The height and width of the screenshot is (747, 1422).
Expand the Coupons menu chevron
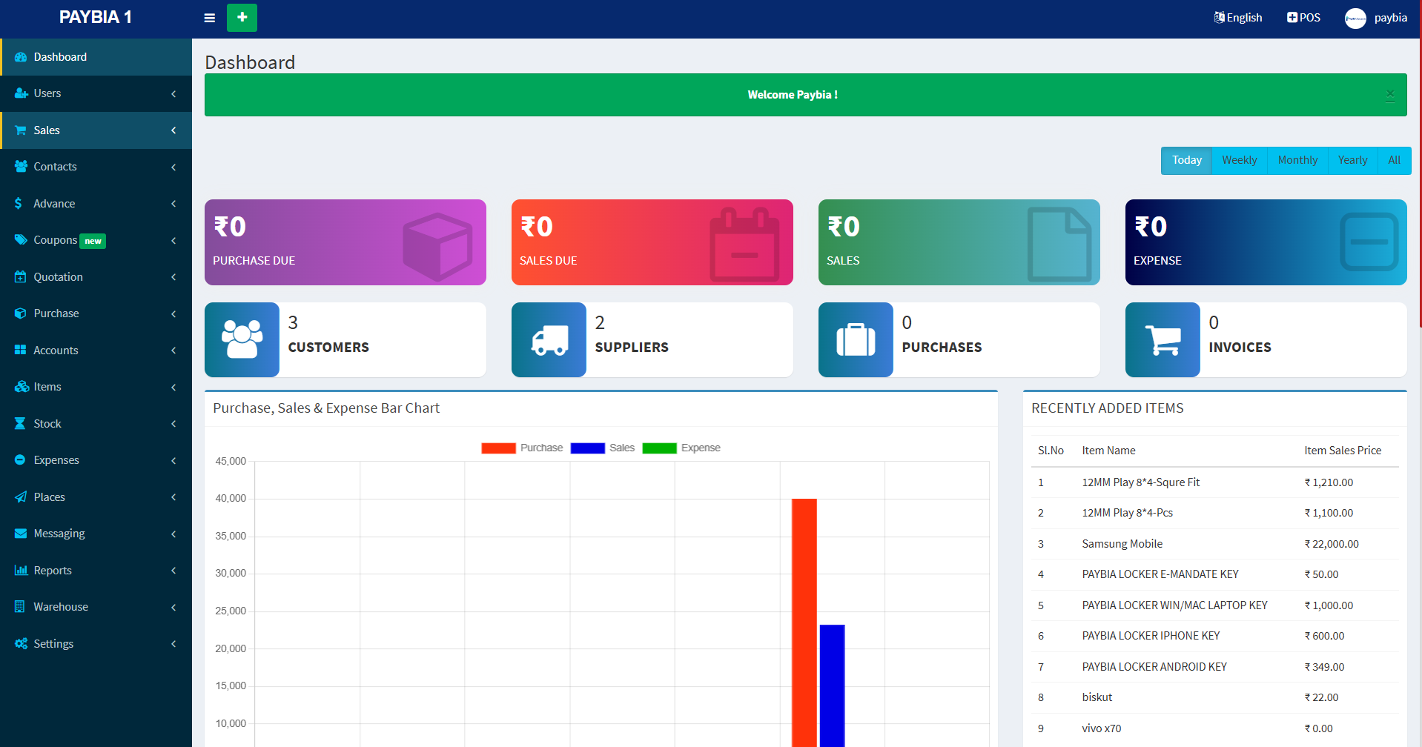[173, 241]
